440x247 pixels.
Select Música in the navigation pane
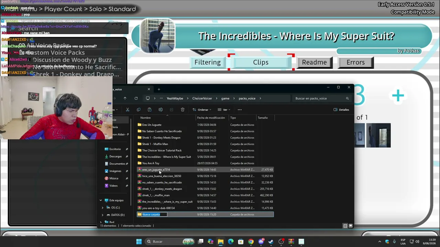pyautogui.click(x=114, y=178)
